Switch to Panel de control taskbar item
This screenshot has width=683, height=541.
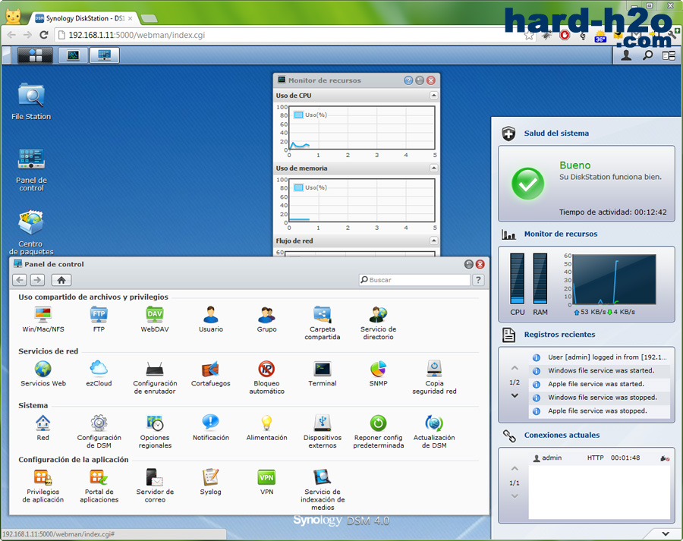(x=105, y=55)
